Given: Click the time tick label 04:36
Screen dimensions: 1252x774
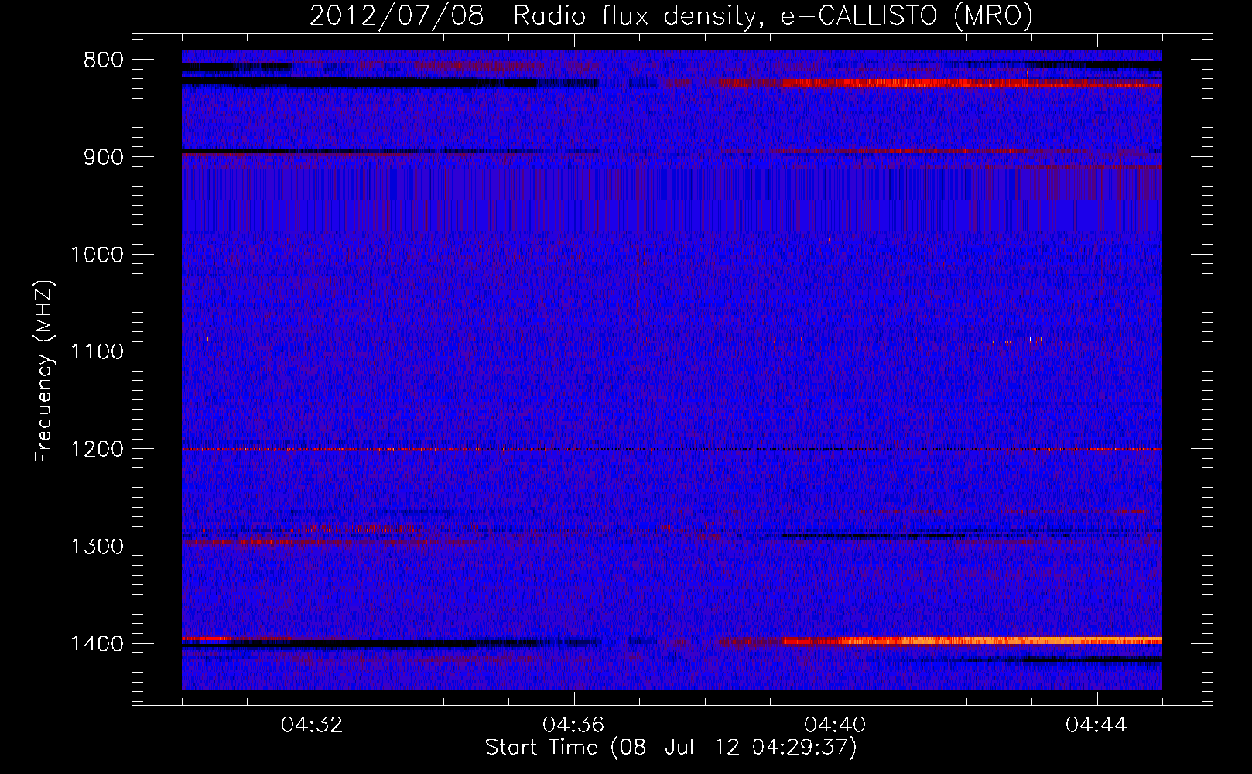Looking at the screenshot, I should pyautogui.click(x=574, y=724).
